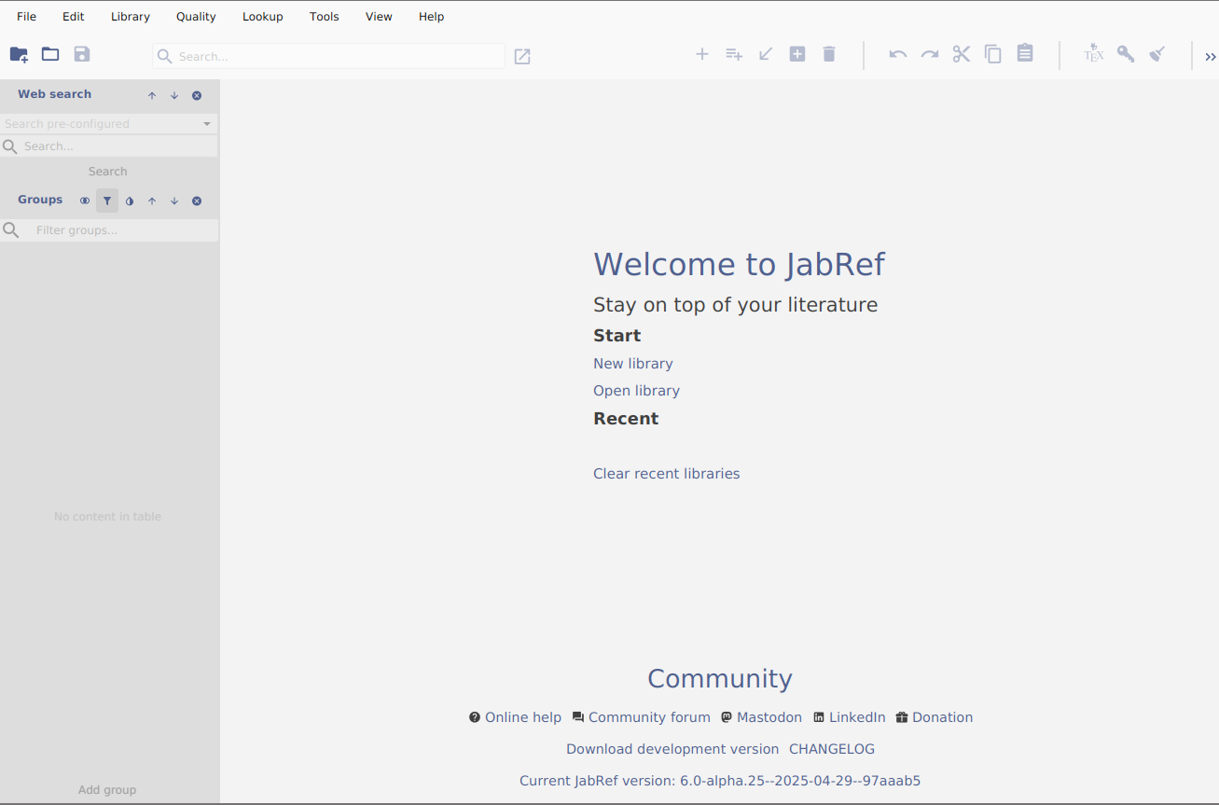Screen dimensions: 1219x805
Task: Open the Lookup menu
Action: [x=263, y=17]
